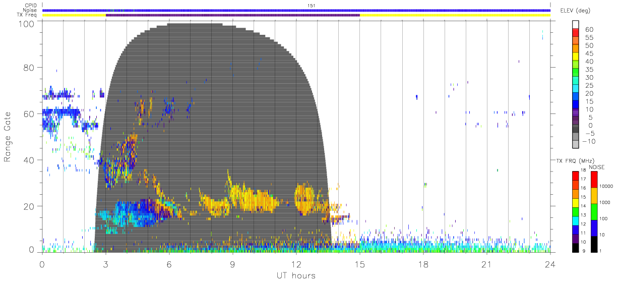Viewport: 619px width, 286px height.
Task: Click the TX FRQ legend label '9'
Action: point(585,251)
